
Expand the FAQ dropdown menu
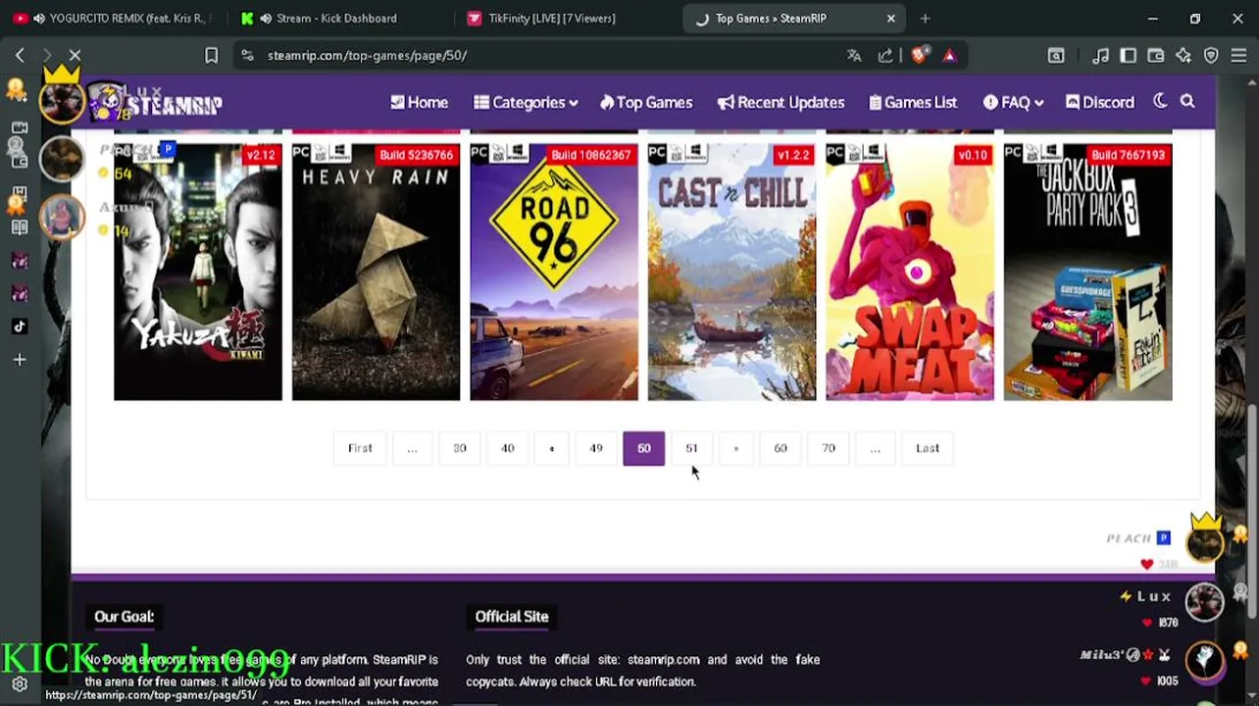click(1013, 102)
